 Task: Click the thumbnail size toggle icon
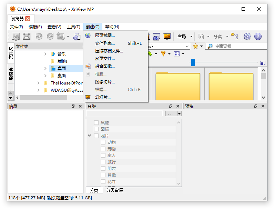coord(263,63)
